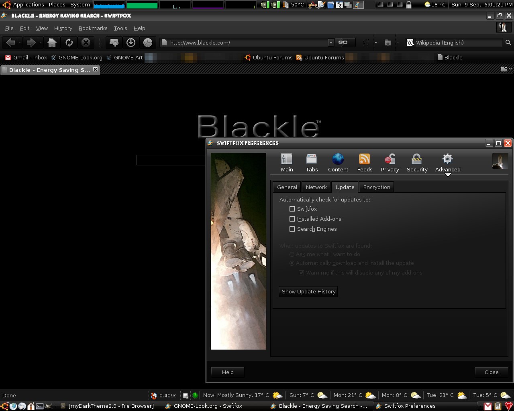Viewport: 514px width, 411px height.
Task: Click the Gmail notifier tray icon
Action: coord(487,406)
